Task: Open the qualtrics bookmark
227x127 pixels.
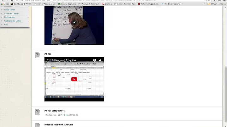Action: pyautogui.click(x=107, y=4)
